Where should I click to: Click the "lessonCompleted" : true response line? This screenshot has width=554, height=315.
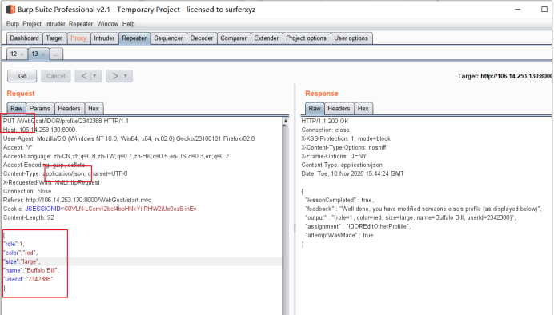point(339,200)
